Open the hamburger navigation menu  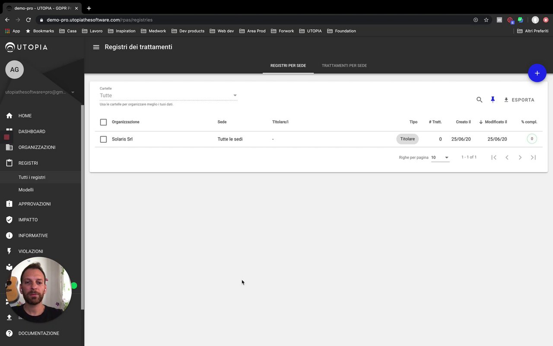(96, 47)
